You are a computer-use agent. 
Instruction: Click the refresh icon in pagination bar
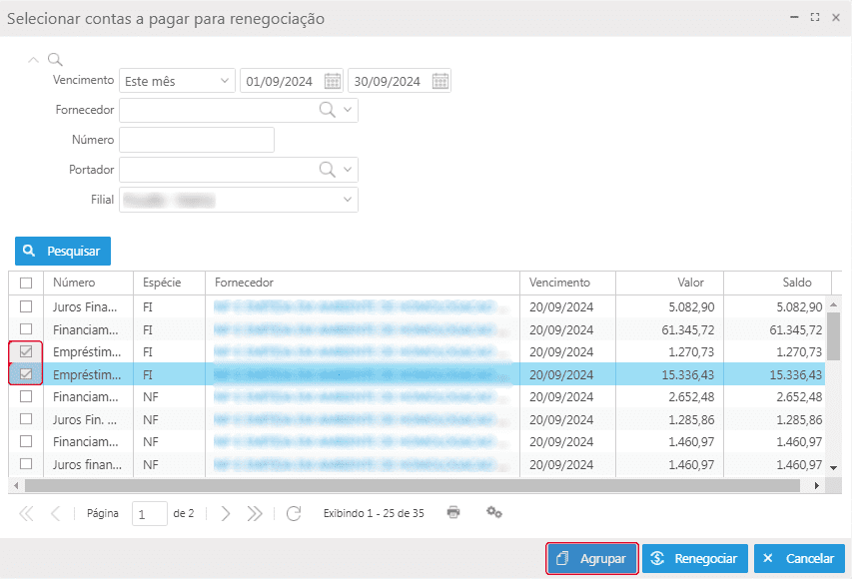(x=294, y=513)
